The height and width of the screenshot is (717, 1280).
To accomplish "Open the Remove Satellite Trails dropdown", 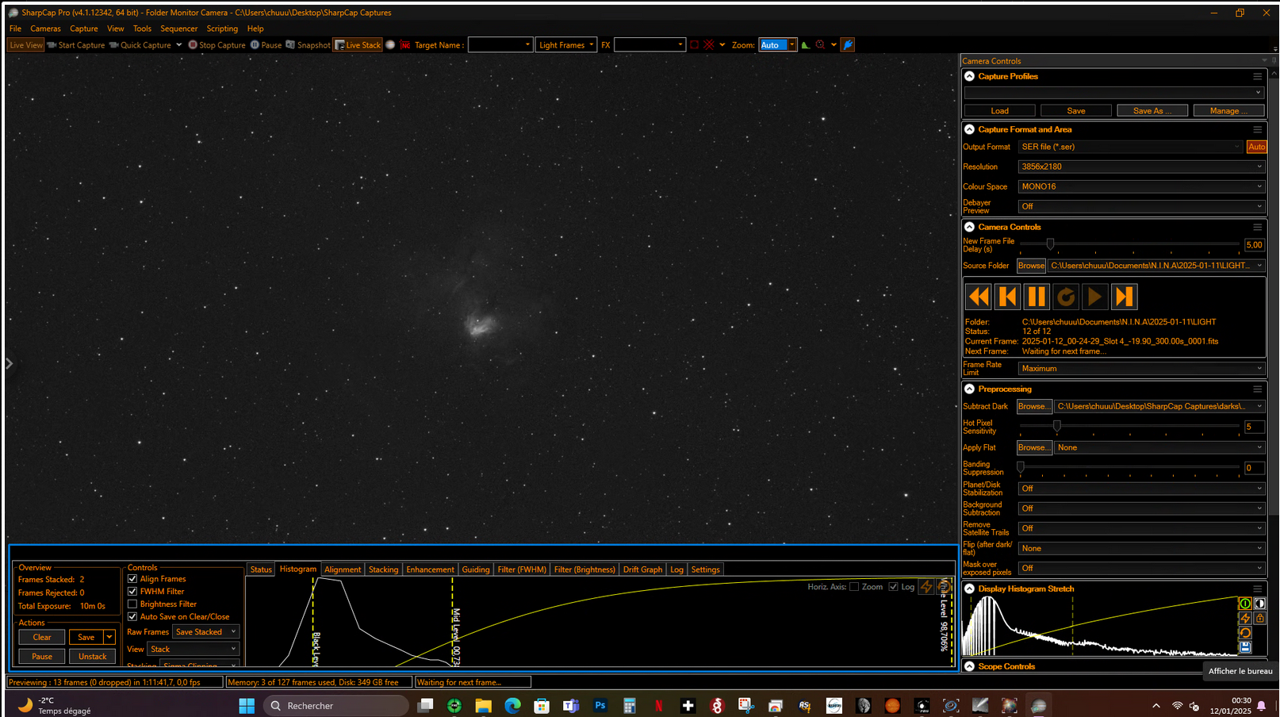I will (x=1141, y=528).
